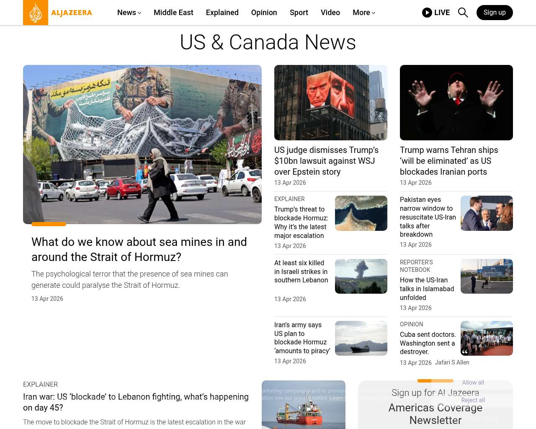Click satellite Hormuz map thumbnail
536x429 pixels.
click(x=361, y=213)
